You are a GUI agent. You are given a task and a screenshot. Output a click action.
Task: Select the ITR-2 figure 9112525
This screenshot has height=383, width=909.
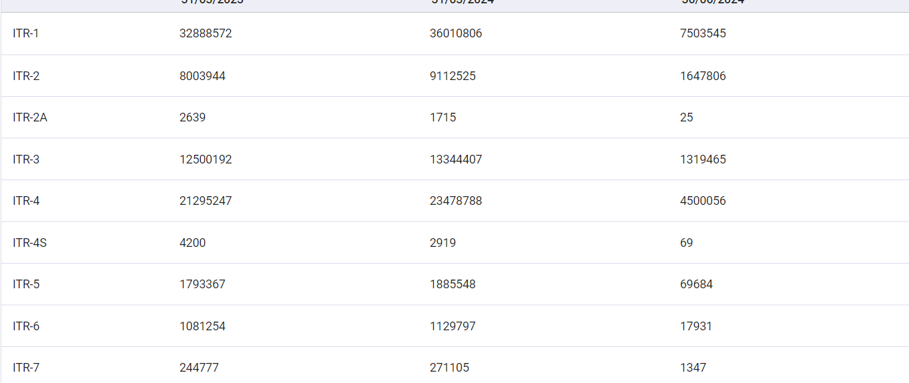pyautogui.click(x=452, y=76)
